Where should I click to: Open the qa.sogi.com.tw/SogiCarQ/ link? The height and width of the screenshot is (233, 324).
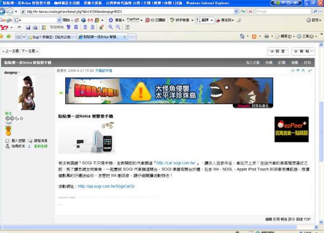coord(106,186)
